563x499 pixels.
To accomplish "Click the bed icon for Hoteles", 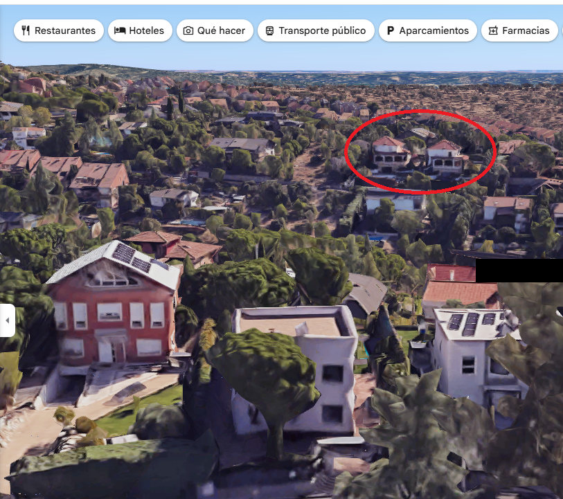I will [120, 30].
